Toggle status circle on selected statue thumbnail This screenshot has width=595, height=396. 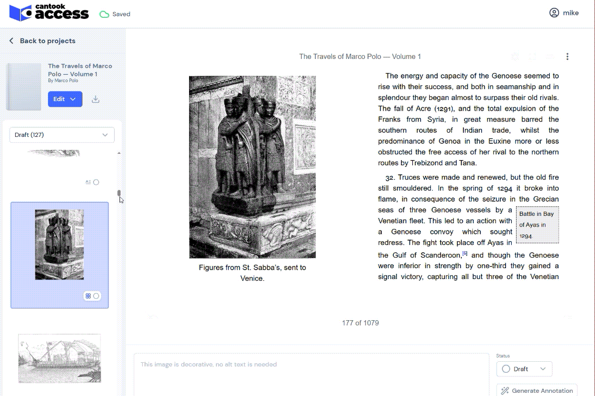click(96, 296)
